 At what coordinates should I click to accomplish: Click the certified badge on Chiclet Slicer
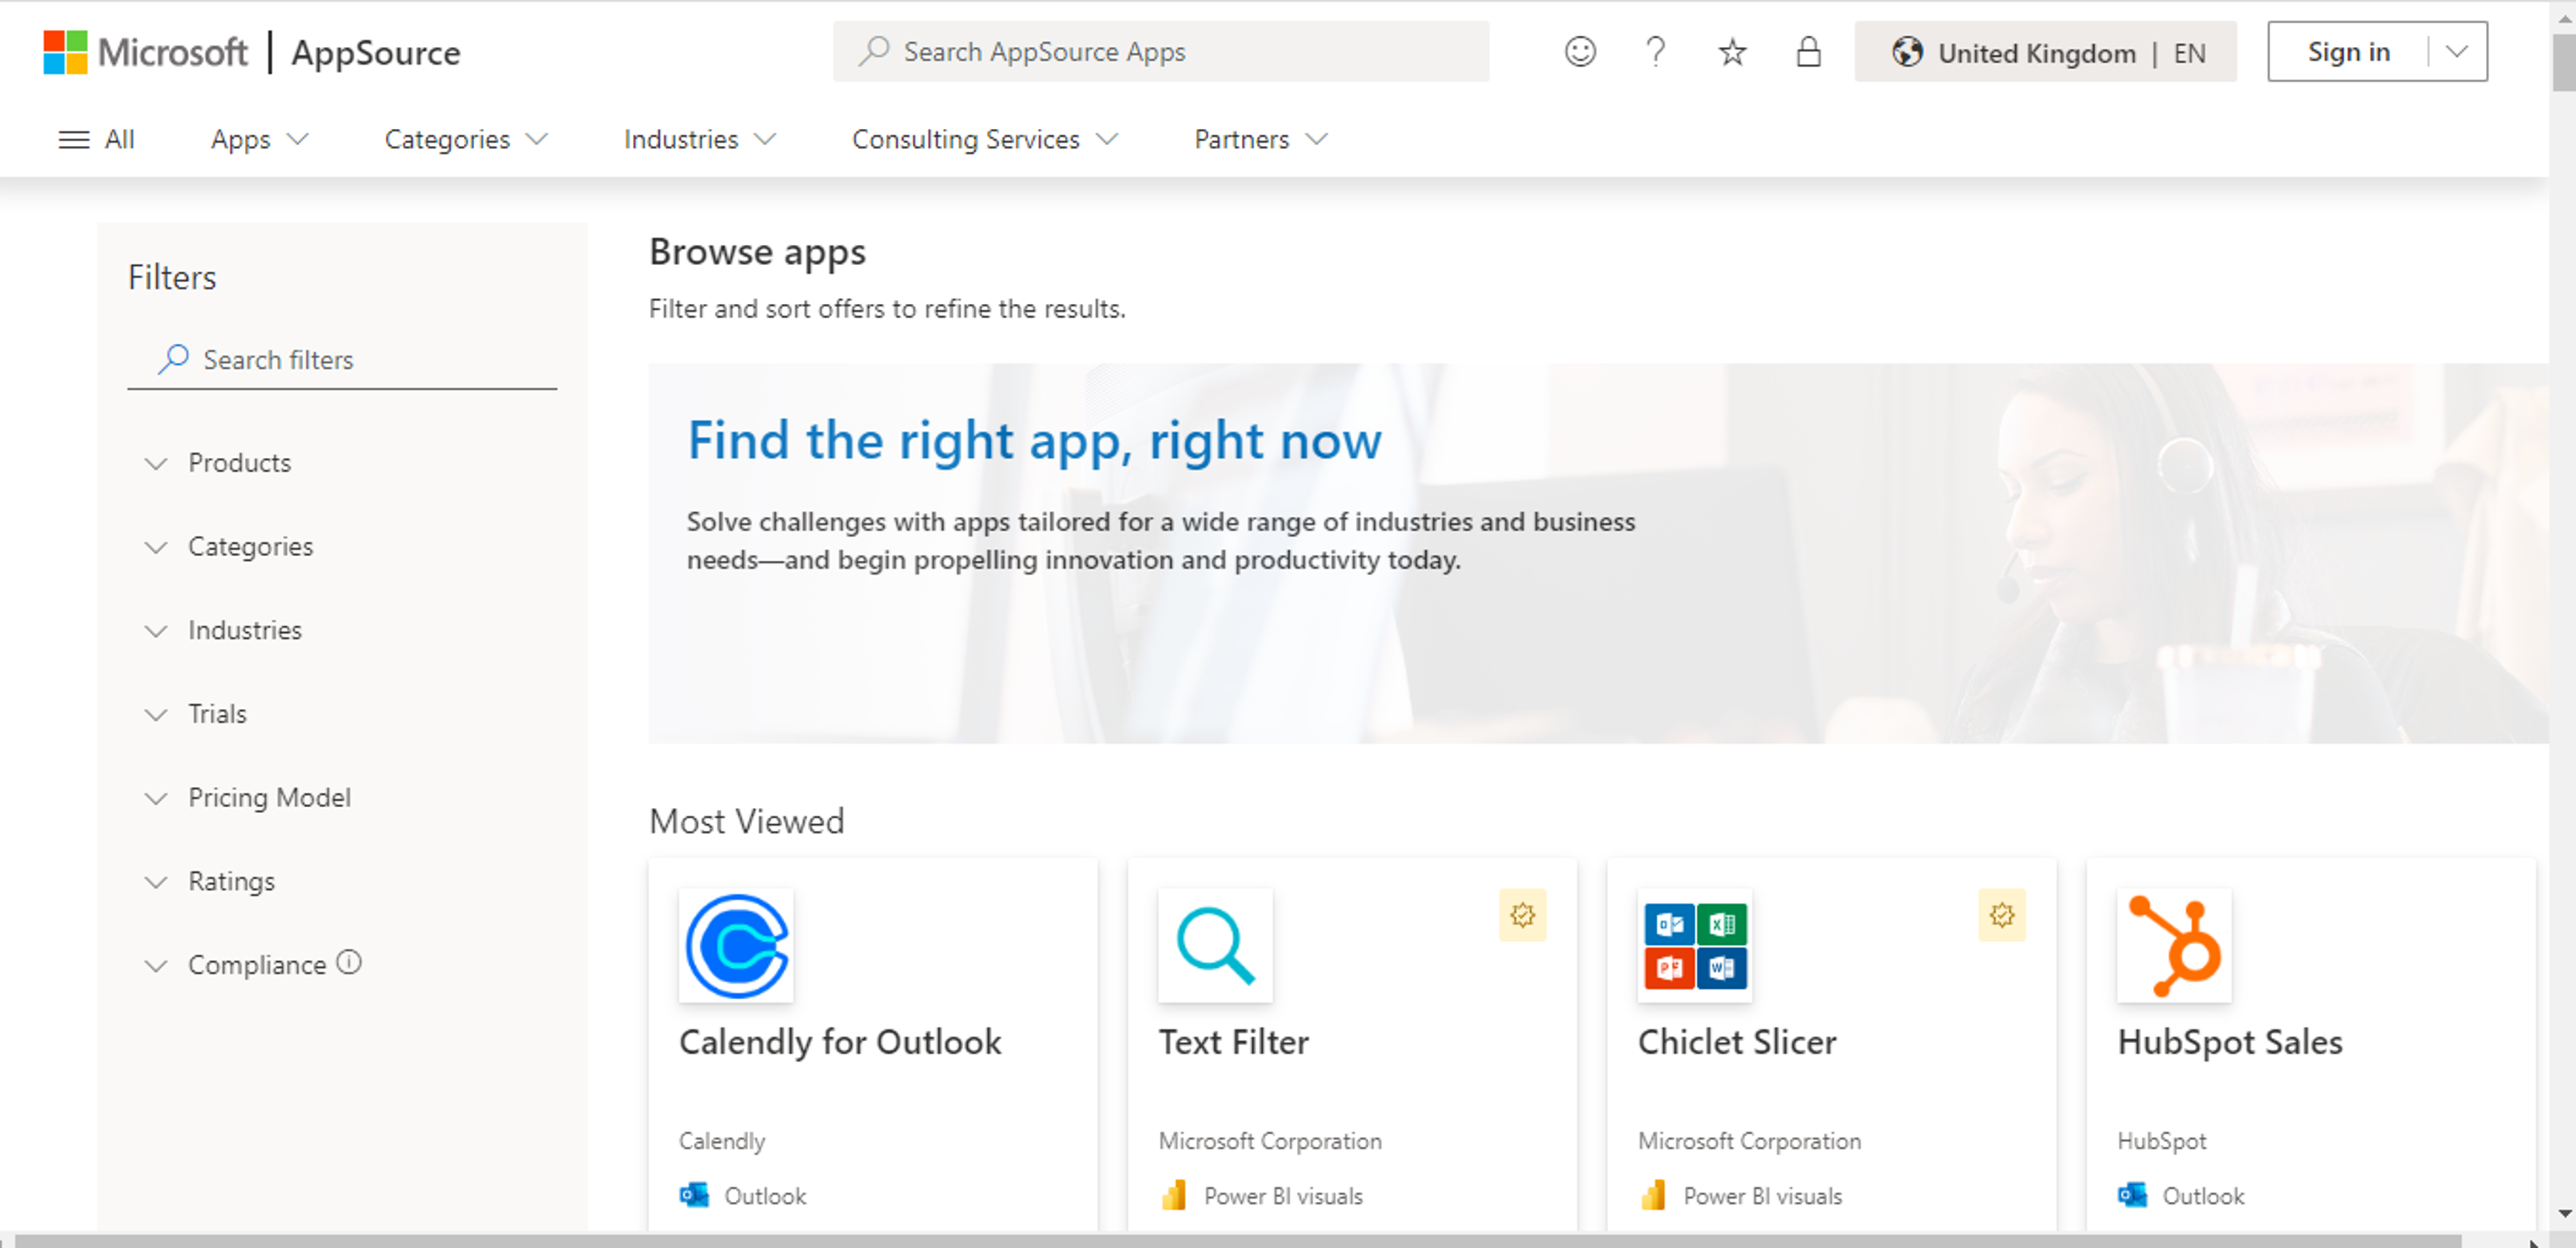coord(2002,915)
